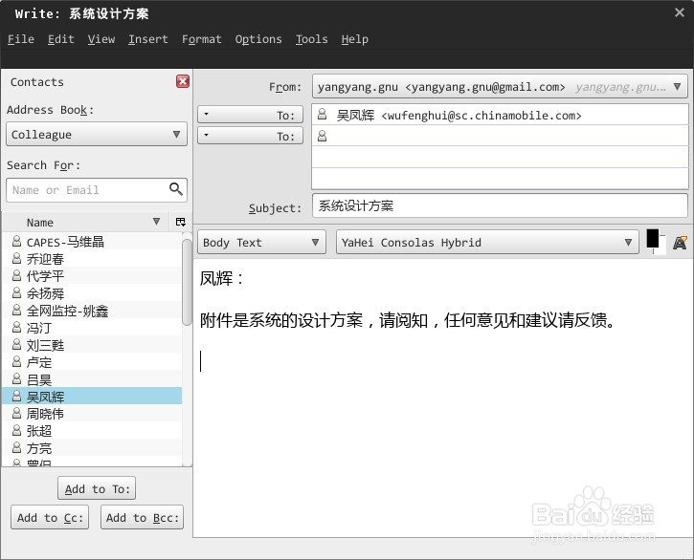Click contact icon in empty second To row
The image size is (694, 560).
[323, 136]
